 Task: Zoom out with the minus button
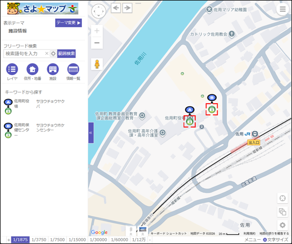coord(97,43)
